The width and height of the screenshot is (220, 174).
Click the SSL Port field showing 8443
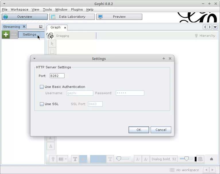[95, 104]
